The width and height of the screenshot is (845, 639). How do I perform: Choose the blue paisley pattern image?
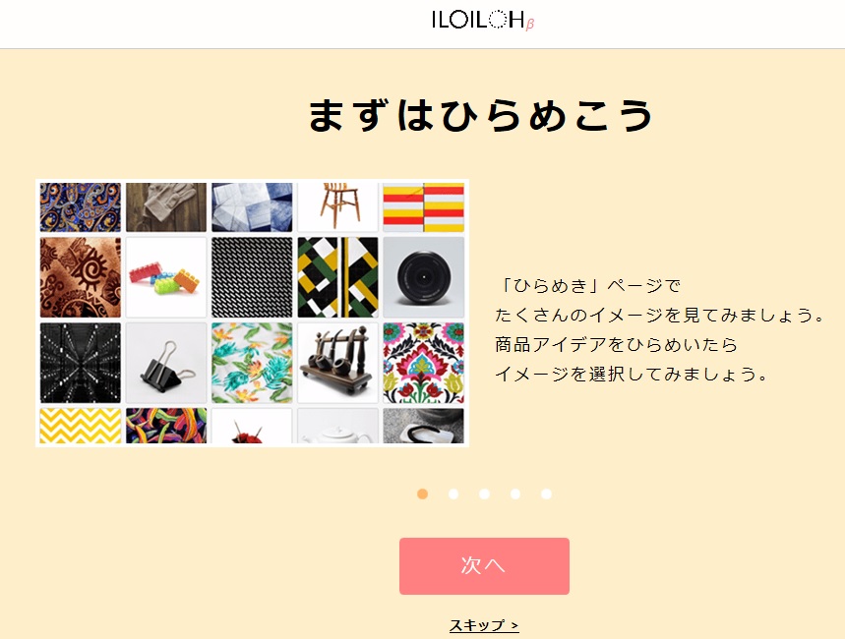point(81,206)
